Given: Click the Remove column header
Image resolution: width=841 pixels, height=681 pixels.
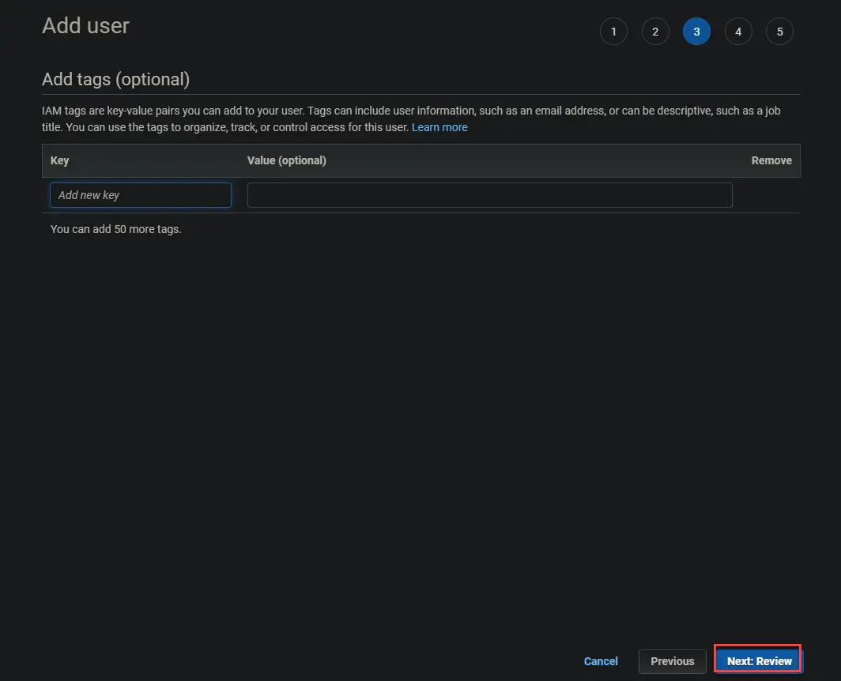Looking at the screenshot, I should click(771, 160).
